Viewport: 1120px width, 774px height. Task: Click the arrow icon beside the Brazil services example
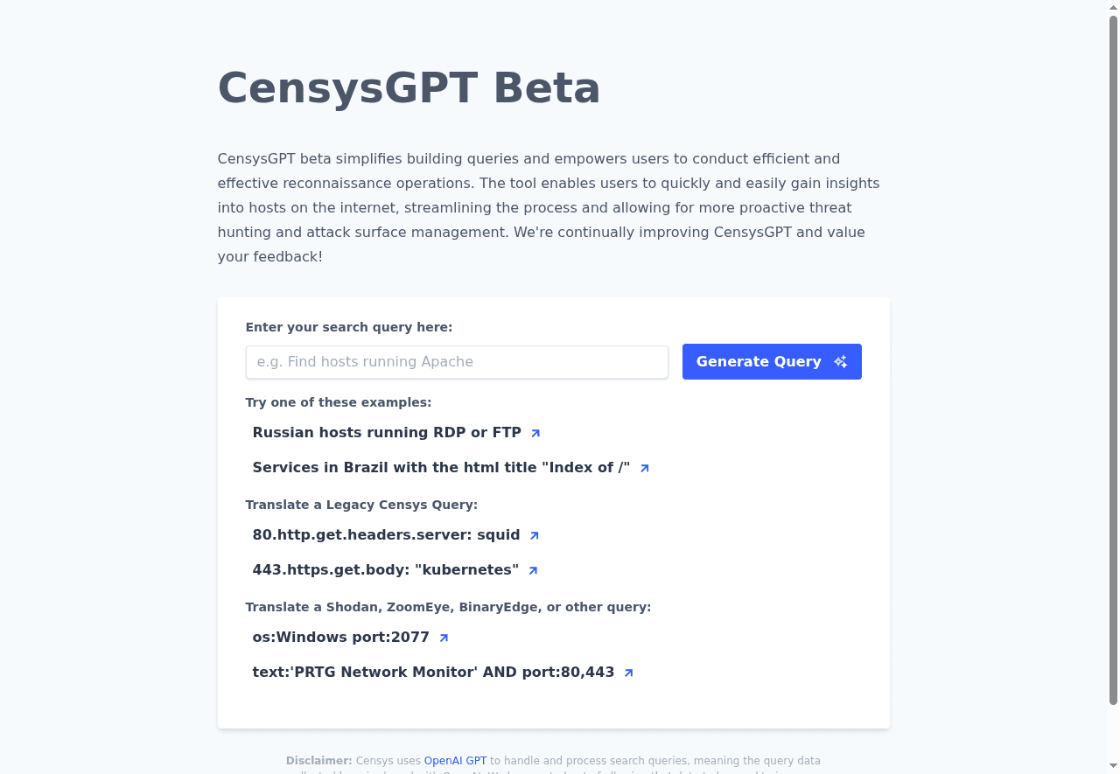pyautogui.click(x=644, y=468)
